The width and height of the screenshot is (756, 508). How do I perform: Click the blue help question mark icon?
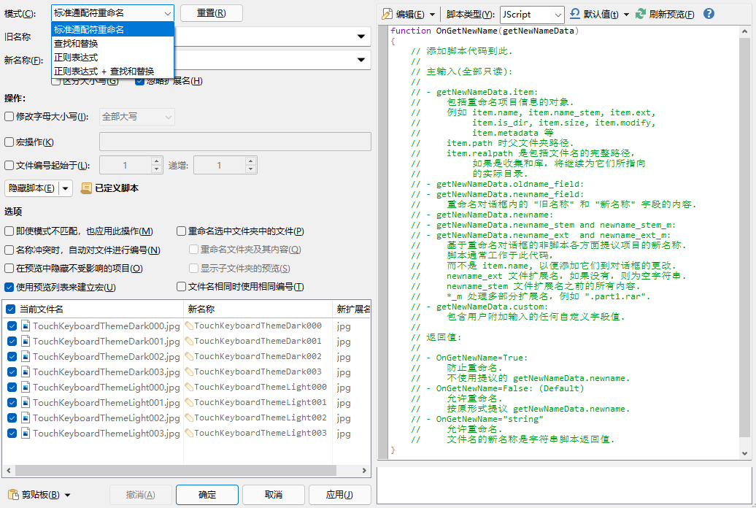[x=709, y=14]
